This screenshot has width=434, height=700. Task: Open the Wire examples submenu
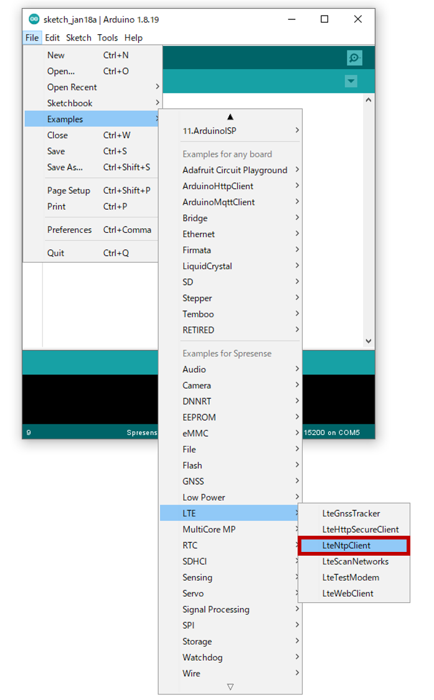(x=230, y=674)
